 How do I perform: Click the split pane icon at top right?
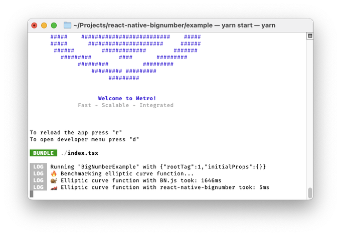pos(310,36)
